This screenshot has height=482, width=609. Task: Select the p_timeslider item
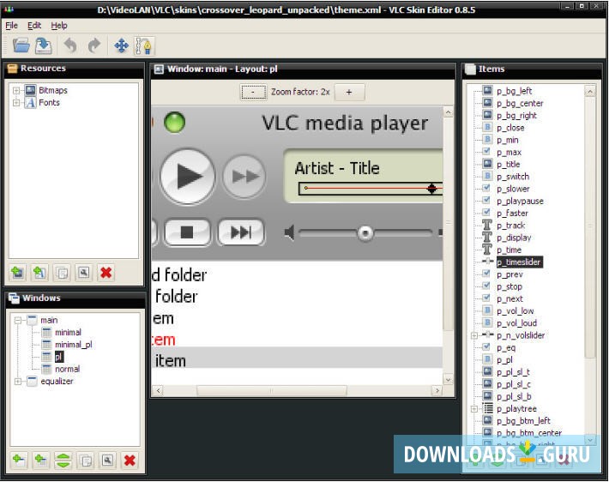pyautogui.click(x=519, y=262)
